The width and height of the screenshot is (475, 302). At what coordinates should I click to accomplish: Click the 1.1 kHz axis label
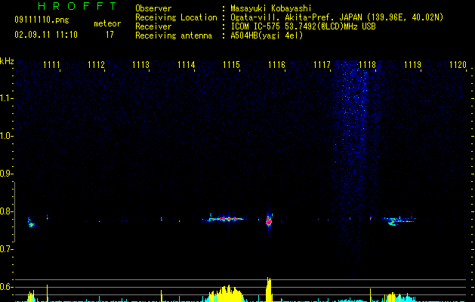click(x=6, y=98)
